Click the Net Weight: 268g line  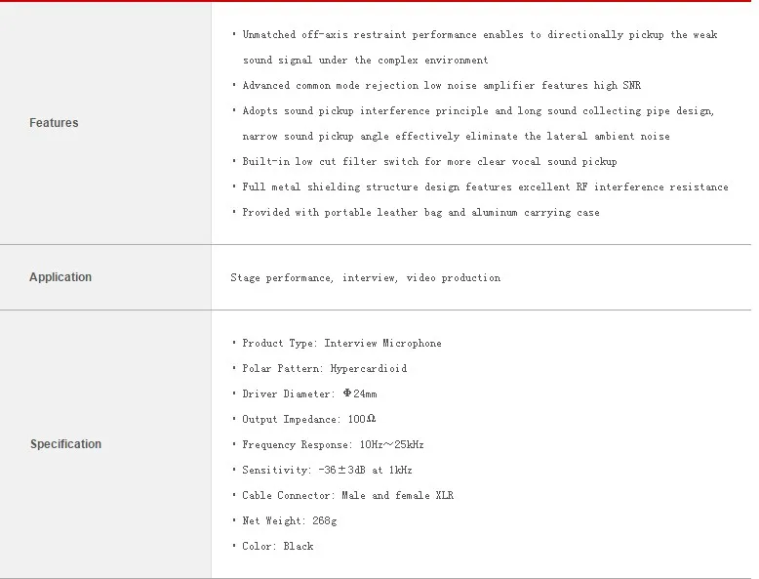tap(290, 520)
